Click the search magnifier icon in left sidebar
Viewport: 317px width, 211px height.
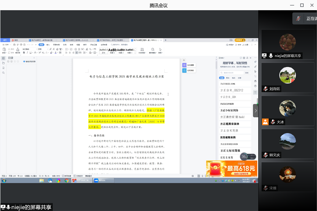click(4, 73)
